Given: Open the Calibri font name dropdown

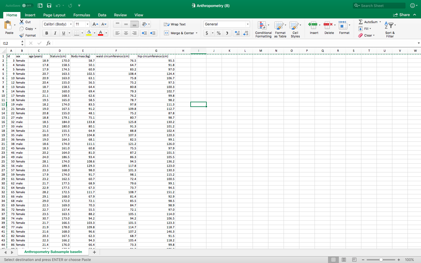Looking at the screenshot, I should (x=71, y=24).
